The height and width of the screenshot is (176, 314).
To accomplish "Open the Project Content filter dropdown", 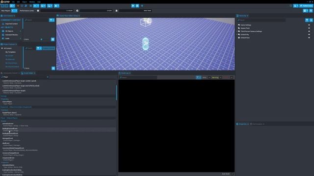I will [39, 48].
